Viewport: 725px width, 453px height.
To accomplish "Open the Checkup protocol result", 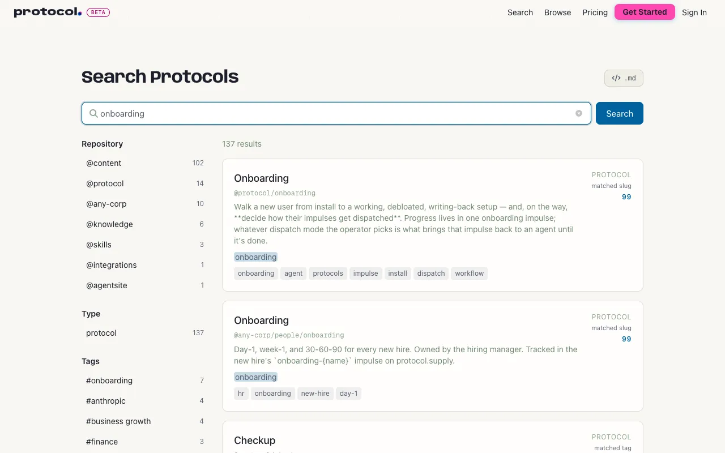I will [x=254, y=441].
